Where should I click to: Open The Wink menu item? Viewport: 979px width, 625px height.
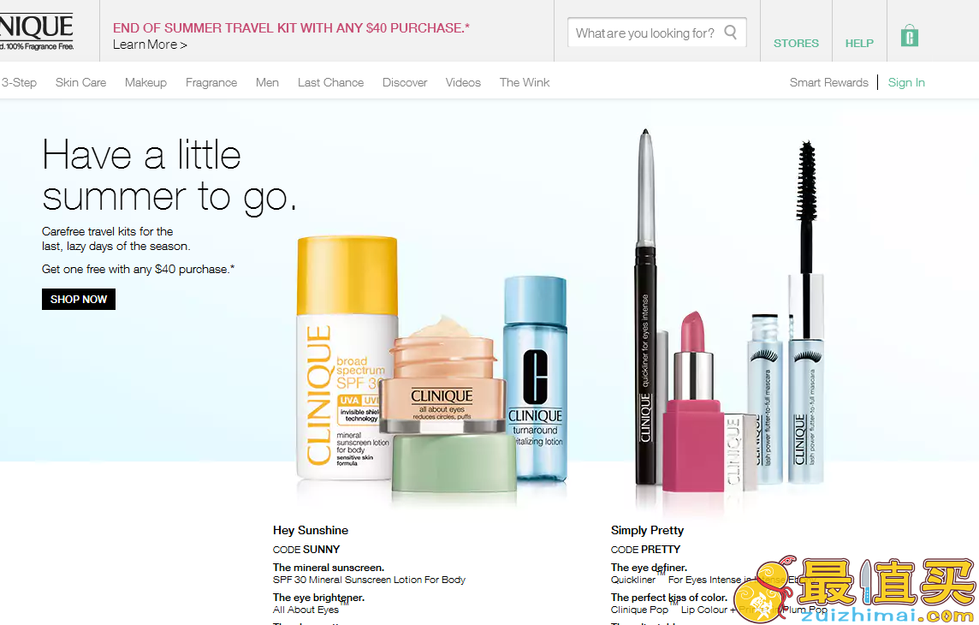tap(525, 82)
